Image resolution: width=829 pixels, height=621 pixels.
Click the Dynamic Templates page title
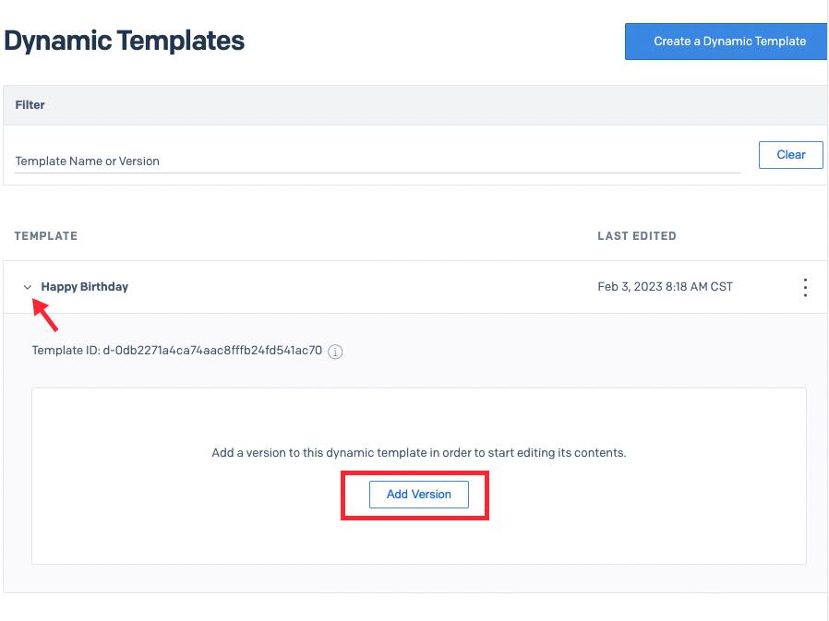pos(123,41)
